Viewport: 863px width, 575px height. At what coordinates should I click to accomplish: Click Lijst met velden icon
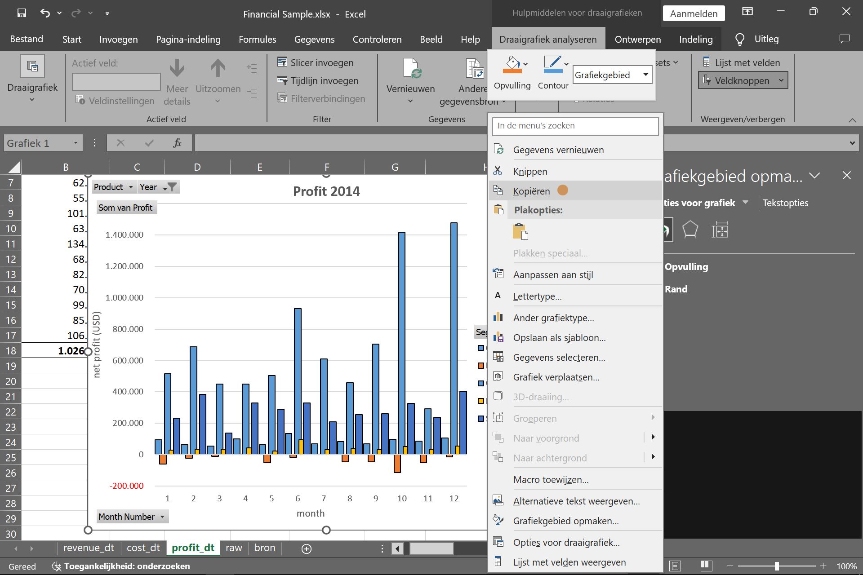pos(706,62)
